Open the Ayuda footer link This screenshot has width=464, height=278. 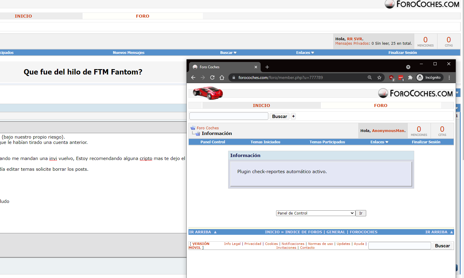tap(359, 244)
